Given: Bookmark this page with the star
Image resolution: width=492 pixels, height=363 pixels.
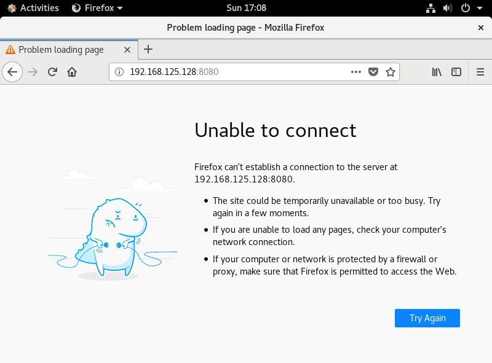Looking at the screenshot, I should 391,72.
